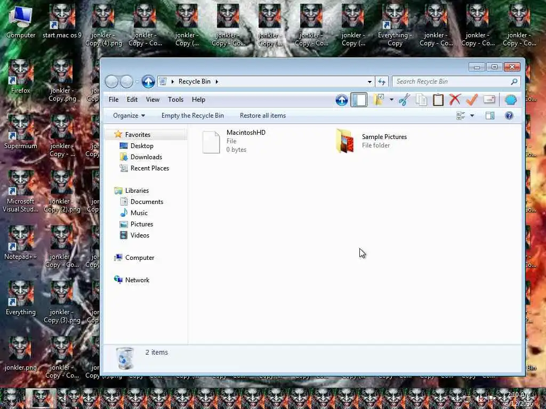The height and width of the screenshot is (409, 546).
Task: Select the Sample Pictures folder icon
Action: [345, 141]
